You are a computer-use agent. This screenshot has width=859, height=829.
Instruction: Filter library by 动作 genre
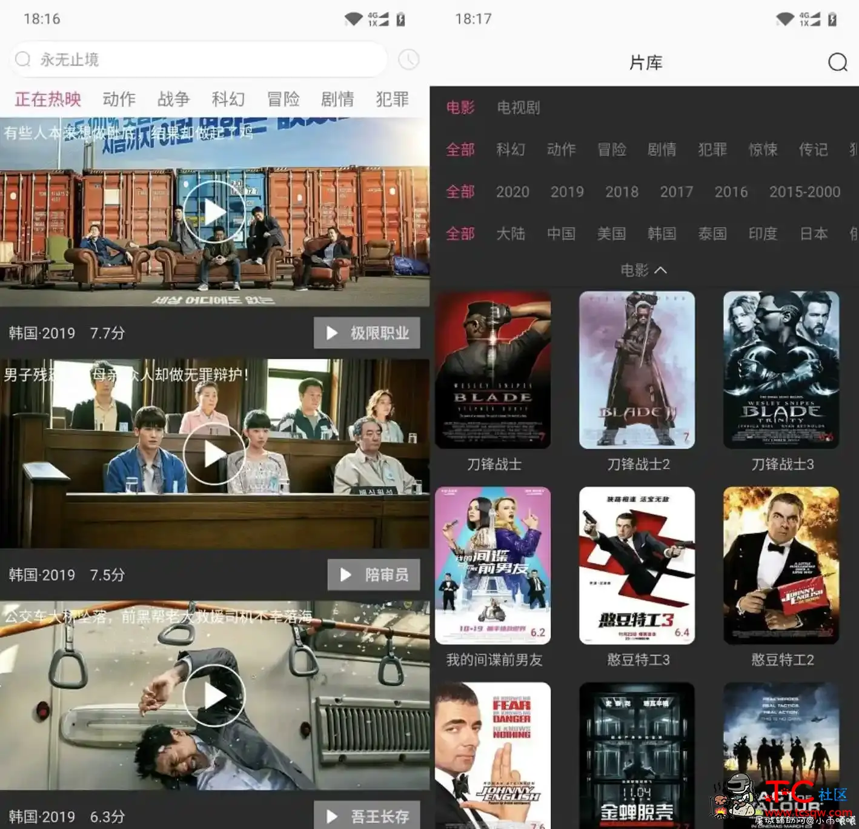click(561, 149)
